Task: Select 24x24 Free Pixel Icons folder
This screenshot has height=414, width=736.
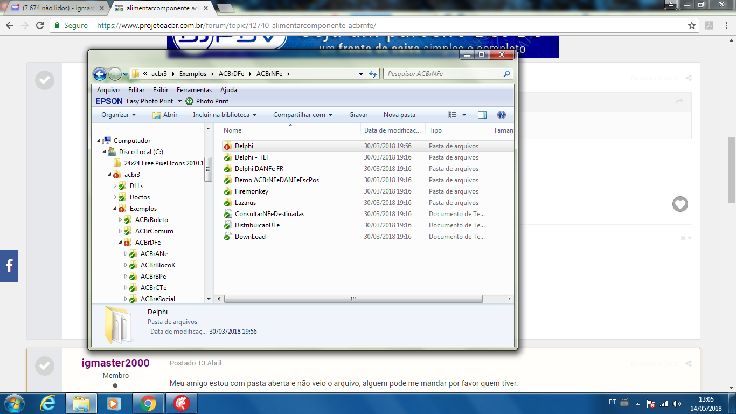Action: coord(164,163)
